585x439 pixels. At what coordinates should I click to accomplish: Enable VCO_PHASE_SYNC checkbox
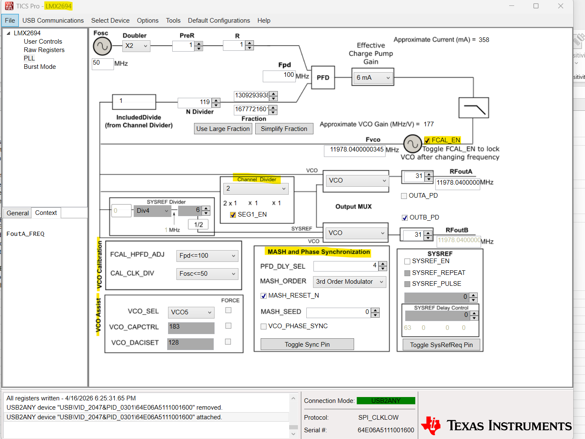tap(264, 327)
